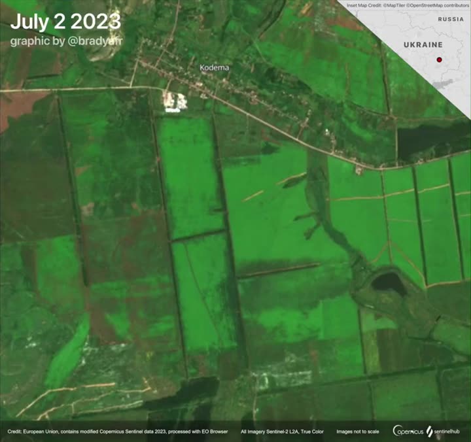Click the sentinelhub logo
The width and height of the screenshot is (471, 442).
pos(443,432)
